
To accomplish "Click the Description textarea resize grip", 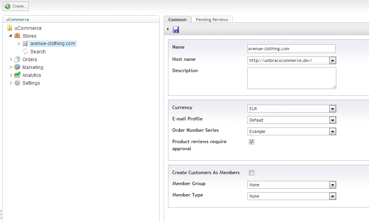I will click(x=334, y=87).
